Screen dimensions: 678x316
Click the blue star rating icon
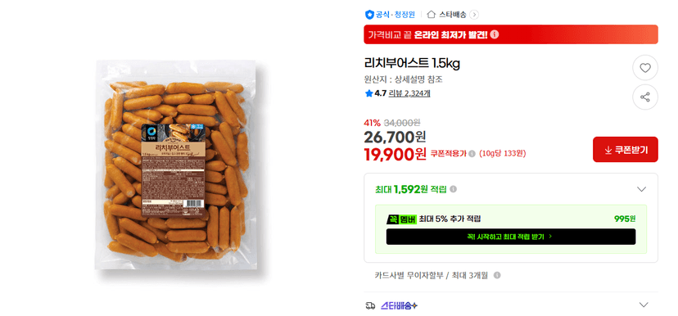[x=368, y=93]
